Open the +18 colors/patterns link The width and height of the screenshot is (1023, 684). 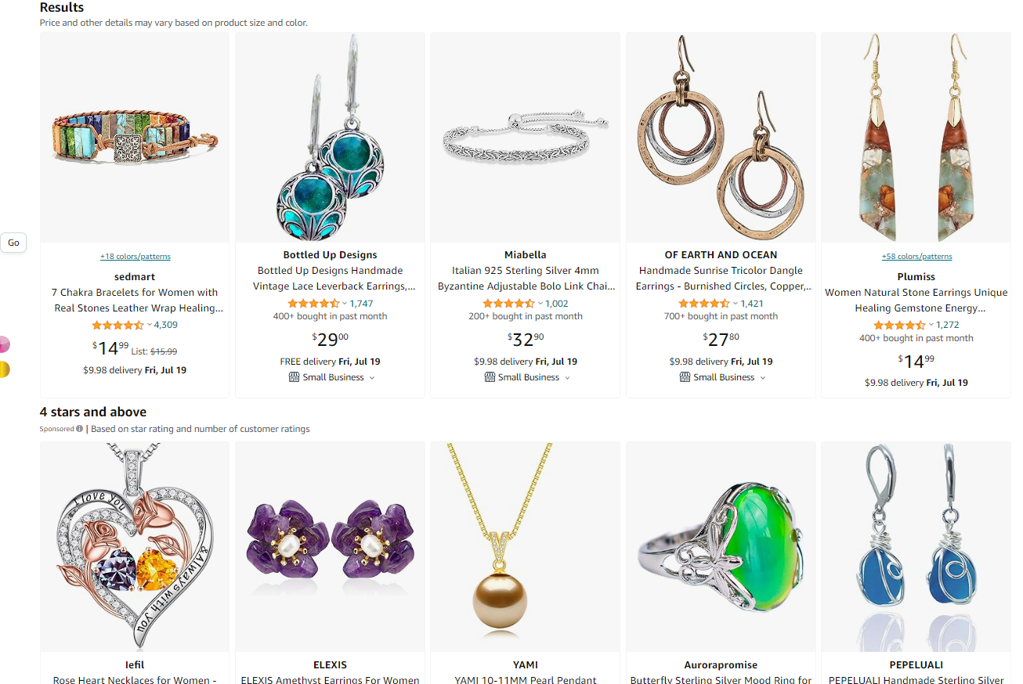coord(135,257)
